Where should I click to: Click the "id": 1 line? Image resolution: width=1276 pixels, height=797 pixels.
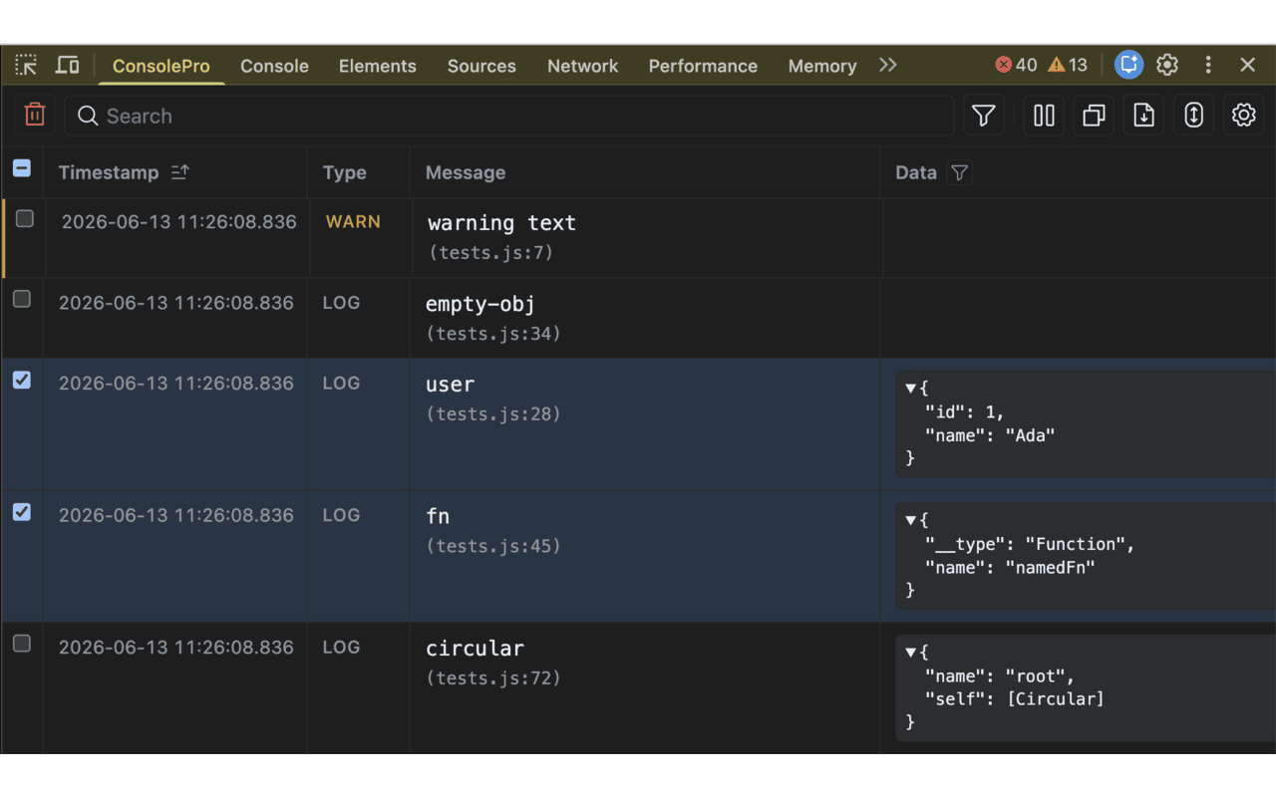click(x=965, y=411)
